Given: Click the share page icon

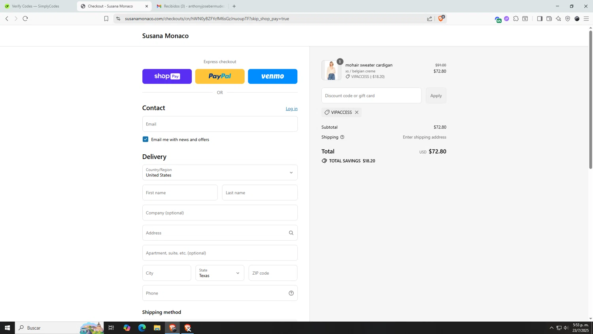Looking at the screenshot, I should pyautogui.click(x=429, y=19).
